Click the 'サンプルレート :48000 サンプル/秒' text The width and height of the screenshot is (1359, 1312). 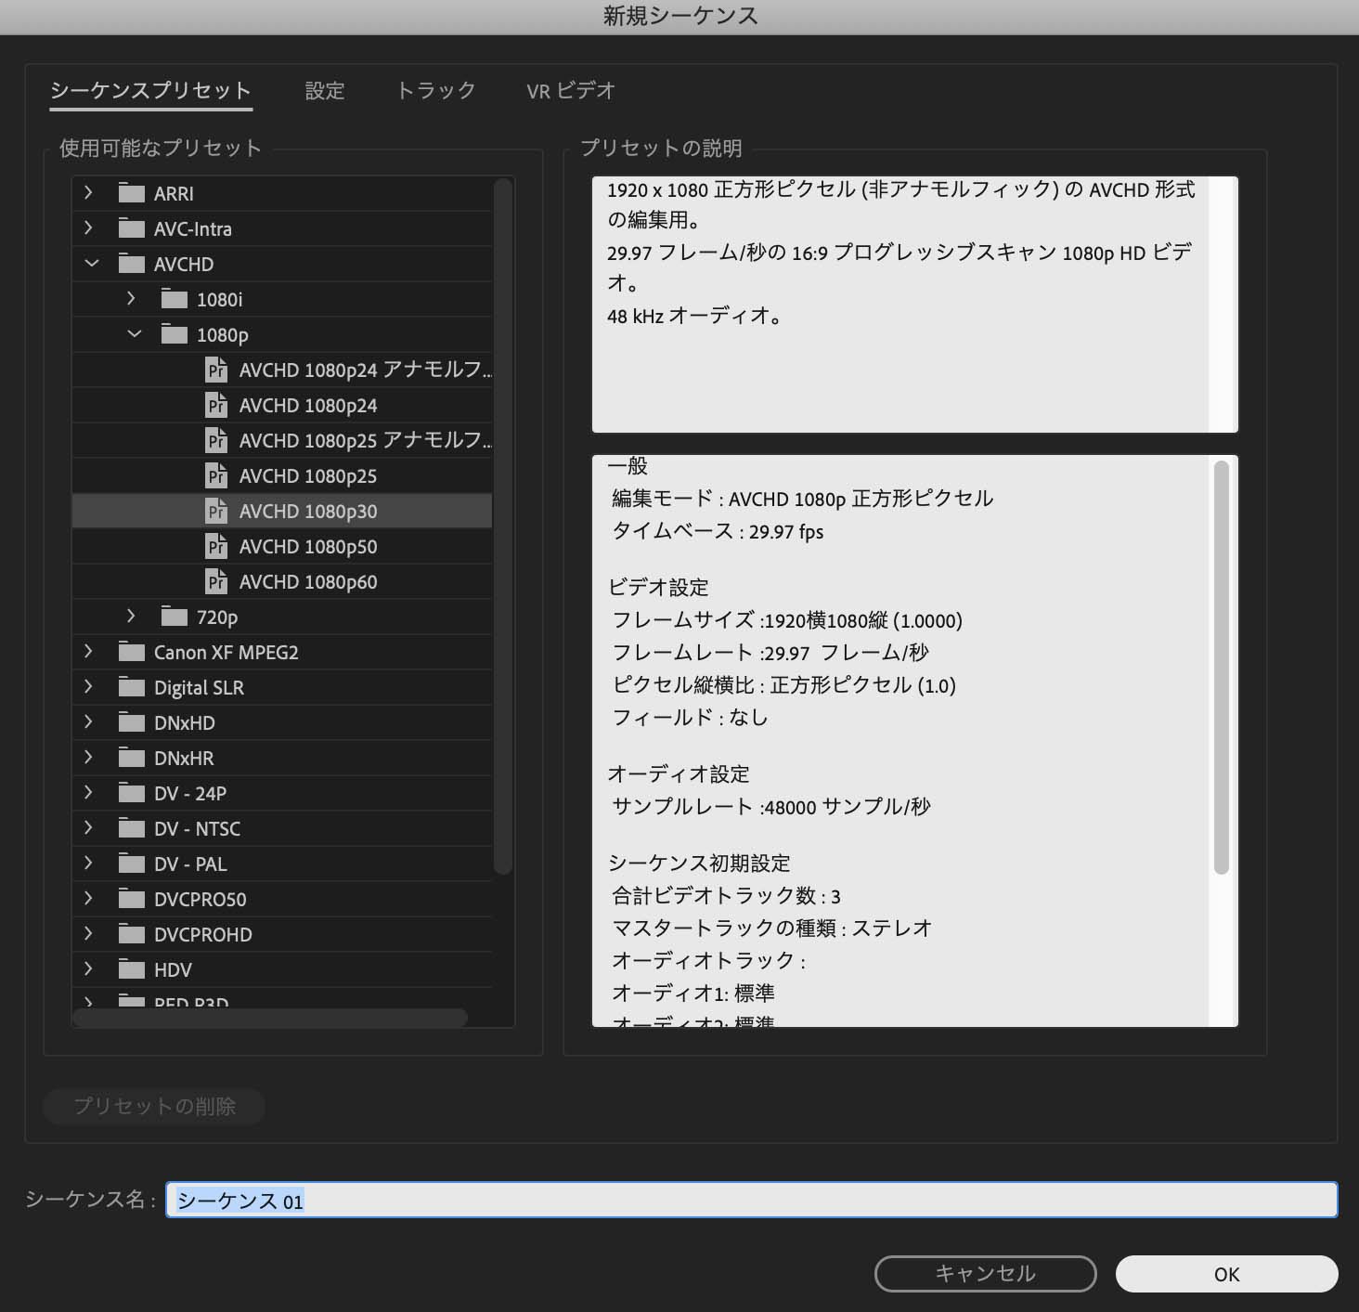click(x=770, y=806)
